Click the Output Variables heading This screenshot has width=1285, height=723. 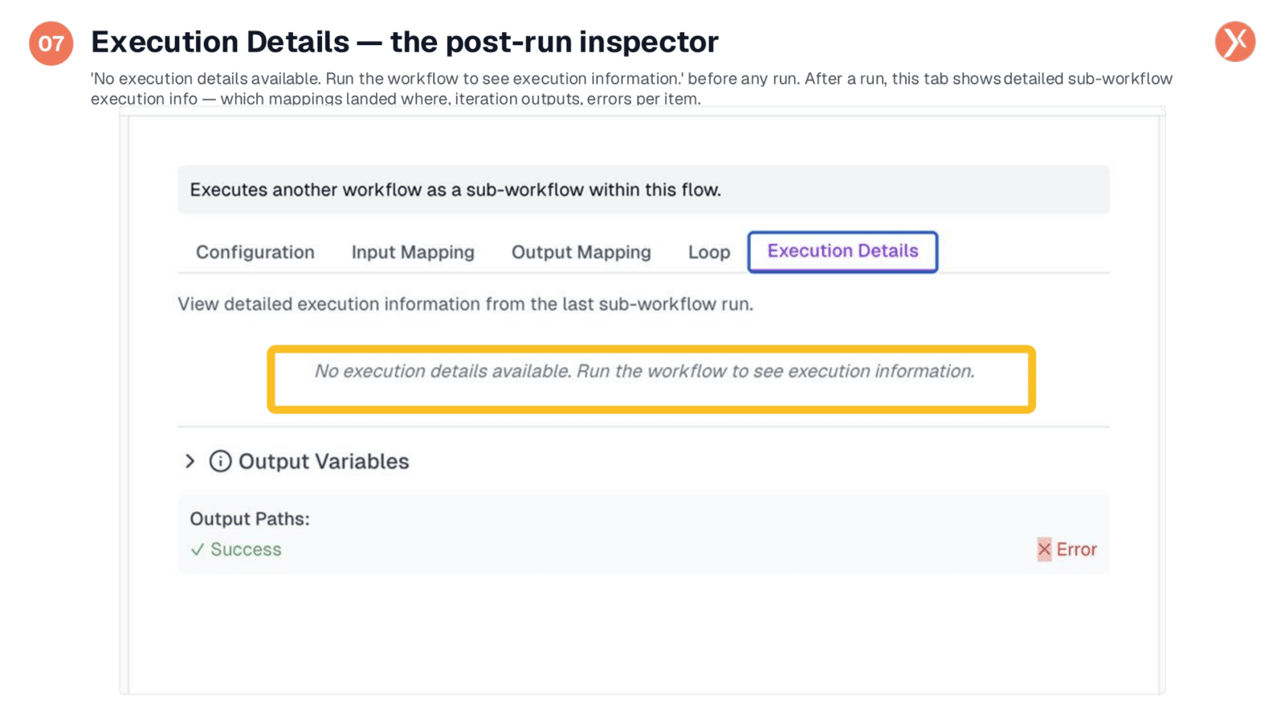324,461
